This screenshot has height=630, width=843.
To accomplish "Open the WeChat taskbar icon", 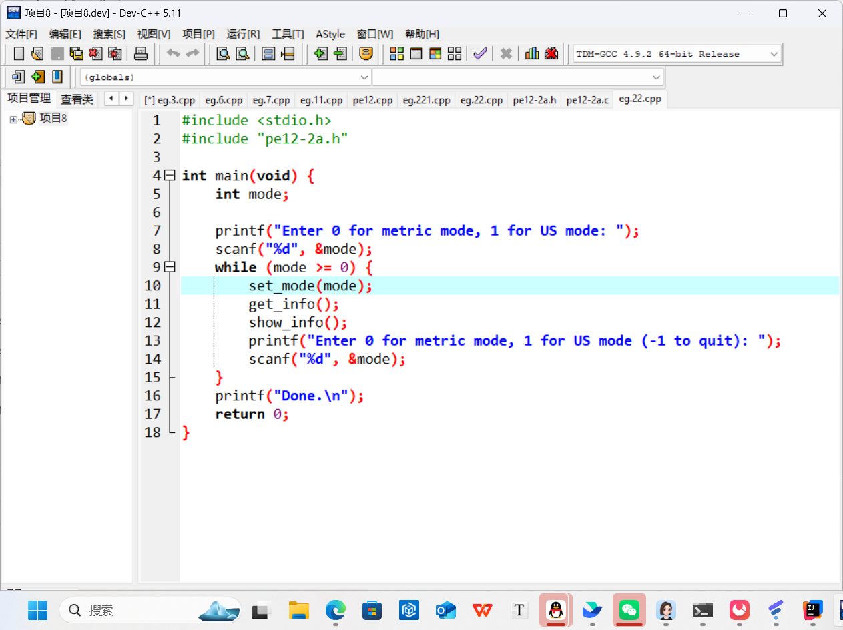I will (x=629, y=610).
